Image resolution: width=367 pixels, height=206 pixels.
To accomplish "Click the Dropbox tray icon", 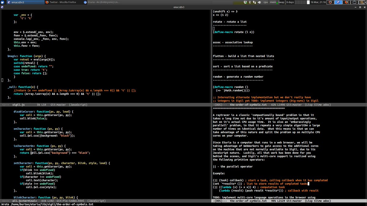I will tap(245, 2).
